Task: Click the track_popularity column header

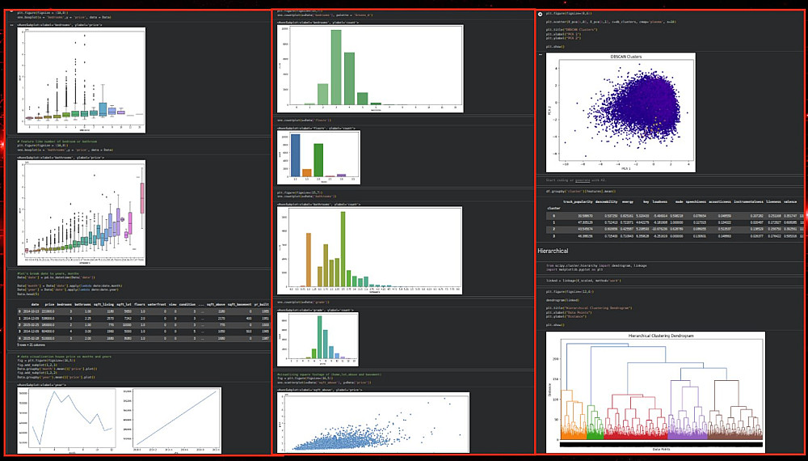Action: pos(578,201)
